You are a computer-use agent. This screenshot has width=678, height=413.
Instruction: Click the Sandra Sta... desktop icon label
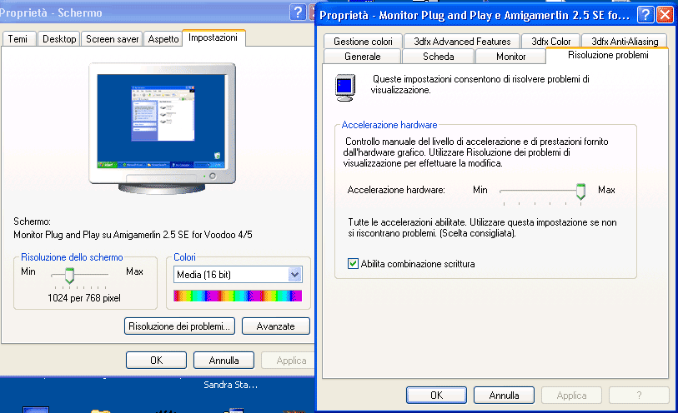(230, 385)
